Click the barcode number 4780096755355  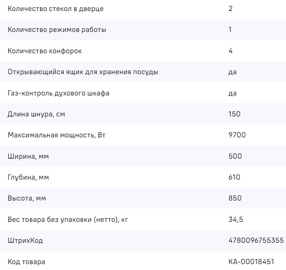(x=256, y=241)
